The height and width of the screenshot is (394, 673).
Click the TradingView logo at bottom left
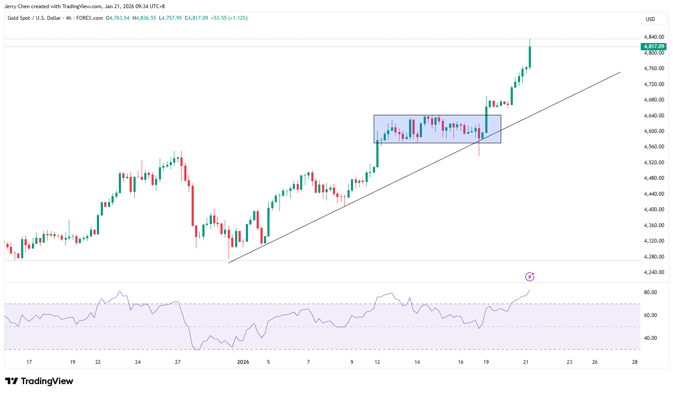pos(39,381)
